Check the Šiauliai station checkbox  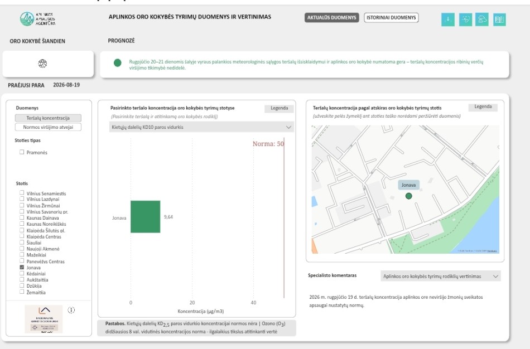tap(22, 242)
